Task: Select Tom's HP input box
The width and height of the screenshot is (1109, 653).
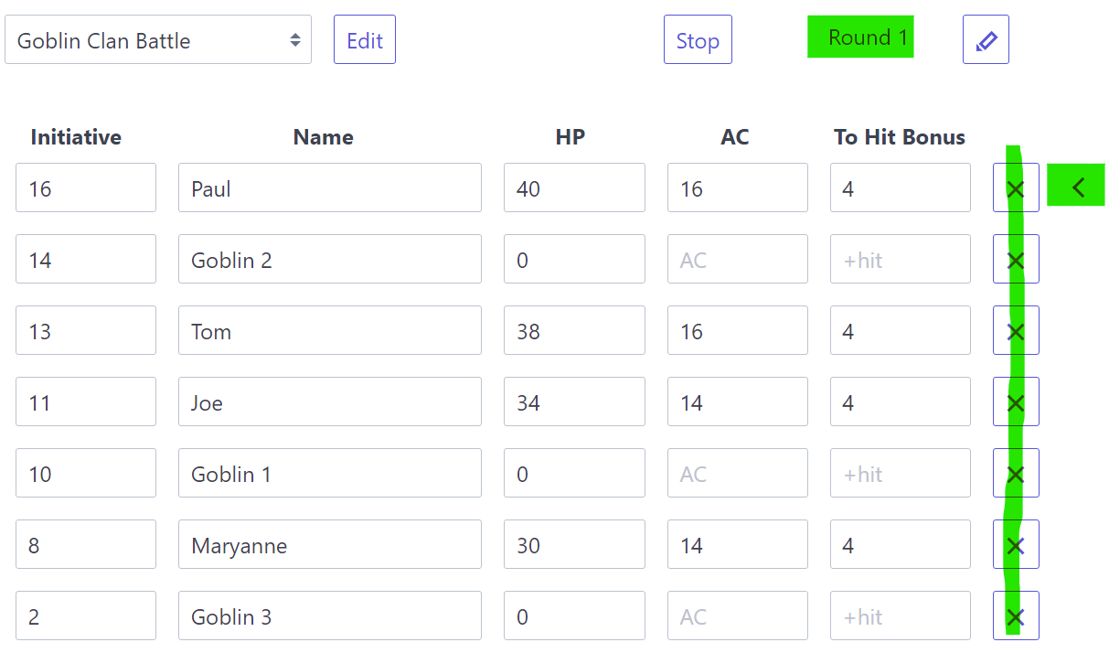Action: tap(573, 331)
